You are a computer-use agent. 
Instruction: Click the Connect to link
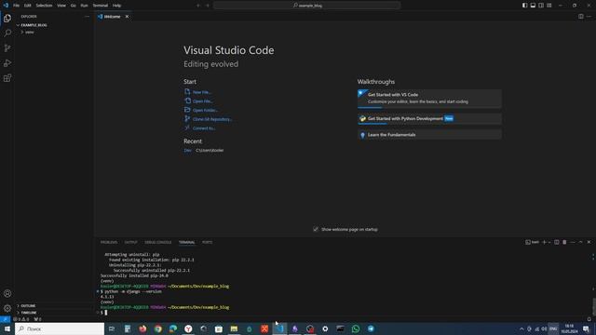tap(204, 128)
